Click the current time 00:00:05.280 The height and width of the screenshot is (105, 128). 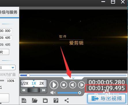(107, 82)
